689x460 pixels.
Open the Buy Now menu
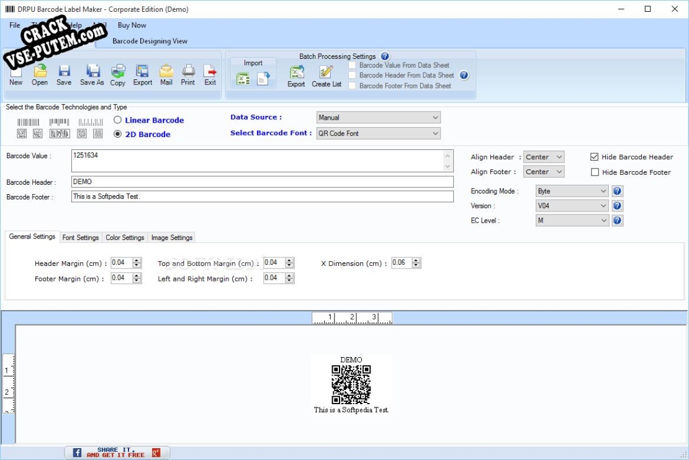(x=132, y=25)
